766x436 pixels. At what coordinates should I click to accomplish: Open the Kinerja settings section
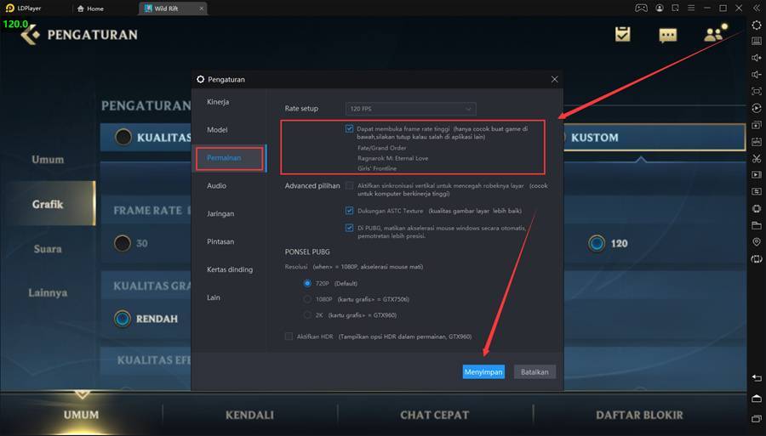pyautogui.click(x=218, y=101)
